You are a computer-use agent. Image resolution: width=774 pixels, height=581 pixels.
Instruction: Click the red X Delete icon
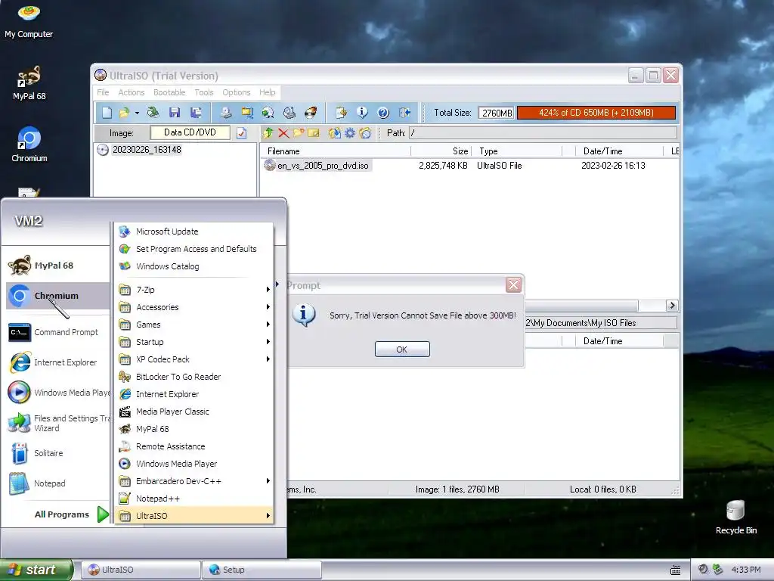(x=283, y=133)
